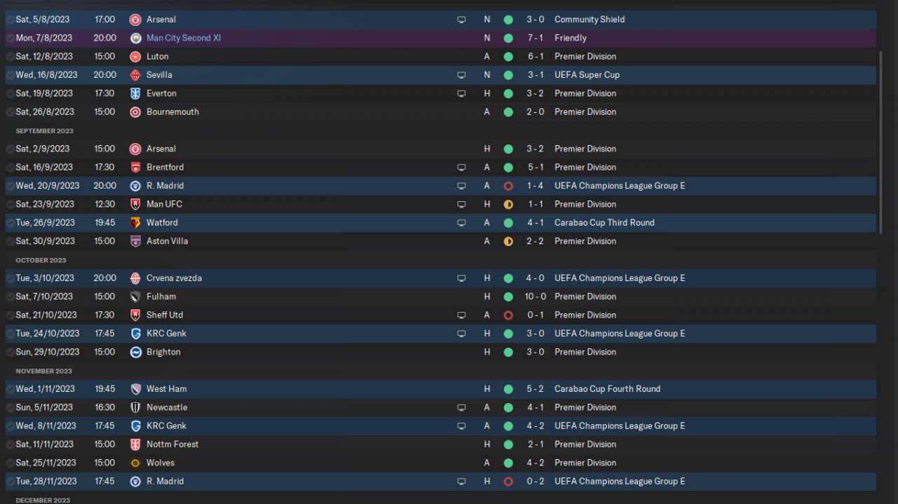
Task: Click the Sevilla club crest icon
Action: tap(135, 75)
